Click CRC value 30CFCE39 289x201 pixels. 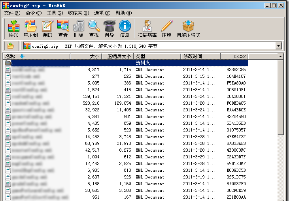click(236, 190)
